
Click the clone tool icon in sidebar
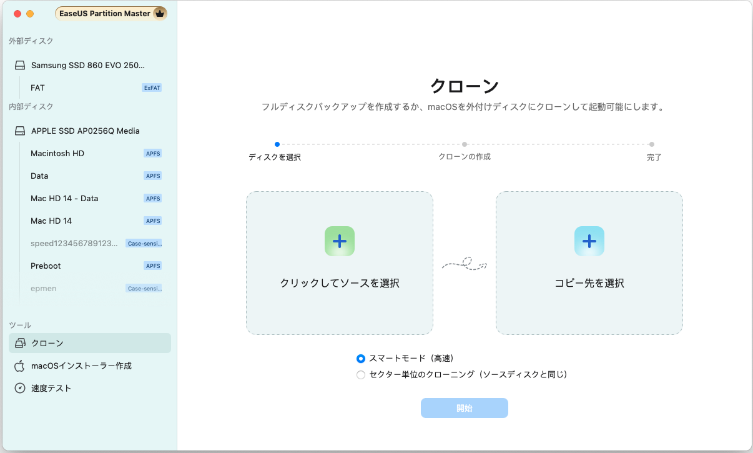pyautogui.click(x=20, y=343)
